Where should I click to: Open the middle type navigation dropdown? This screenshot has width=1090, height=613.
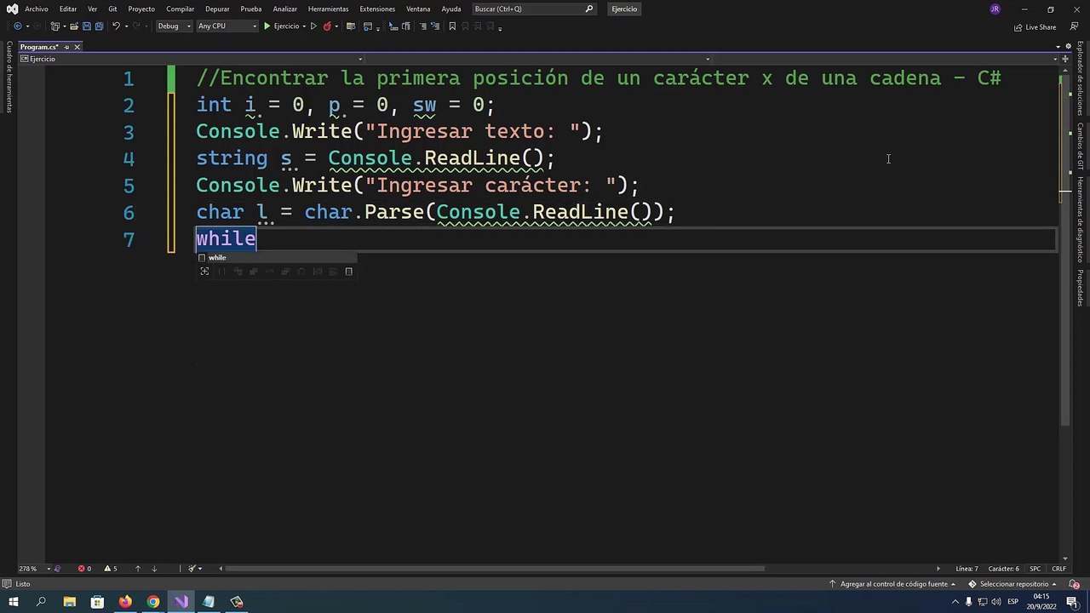pos(536,59)
